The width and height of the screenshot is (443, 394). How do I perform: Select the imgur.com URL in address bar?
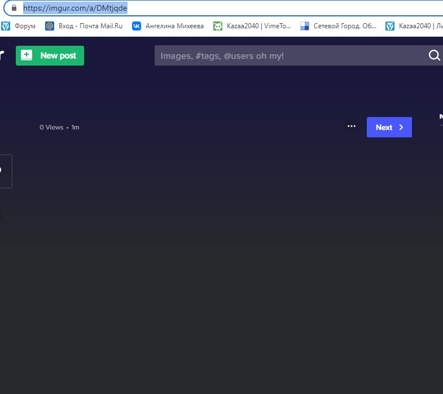[x=75, y=8]
